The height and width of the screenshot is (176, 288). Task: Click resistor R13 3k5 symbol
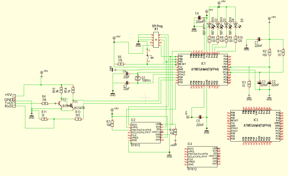[78, 119]
